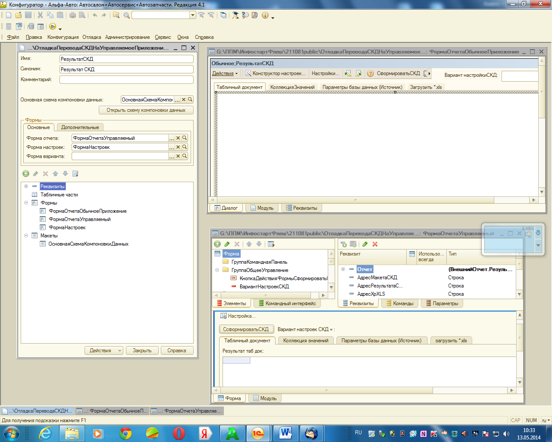This screenshot has width=552, height=442.
Task: Open the Администрирование menu
Action: tap(127, 37)
